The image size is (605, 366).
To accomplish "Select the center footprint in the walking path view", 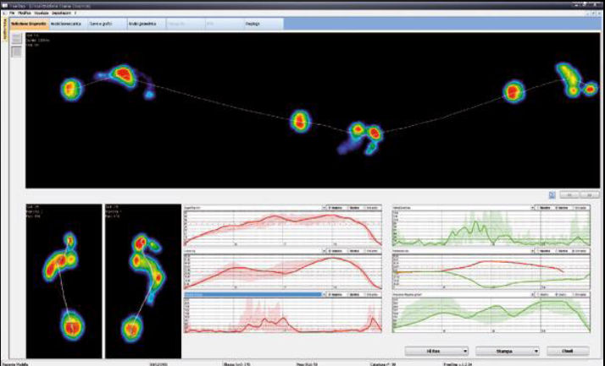I will pos(300,121).
